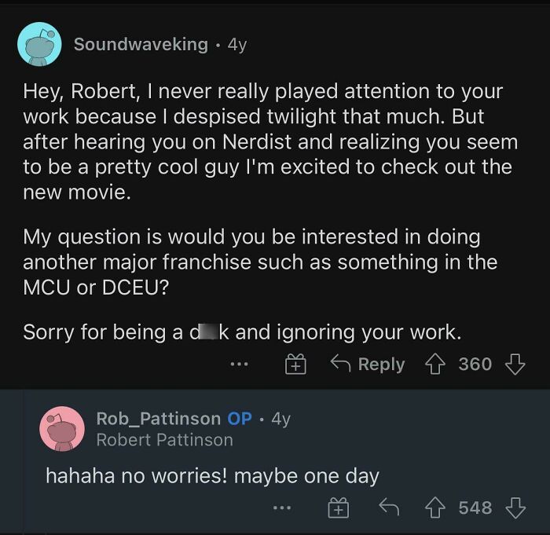The width and height of the screenshot is (550, 535).
Task: Click the blue OP badge
Action: 240,419
